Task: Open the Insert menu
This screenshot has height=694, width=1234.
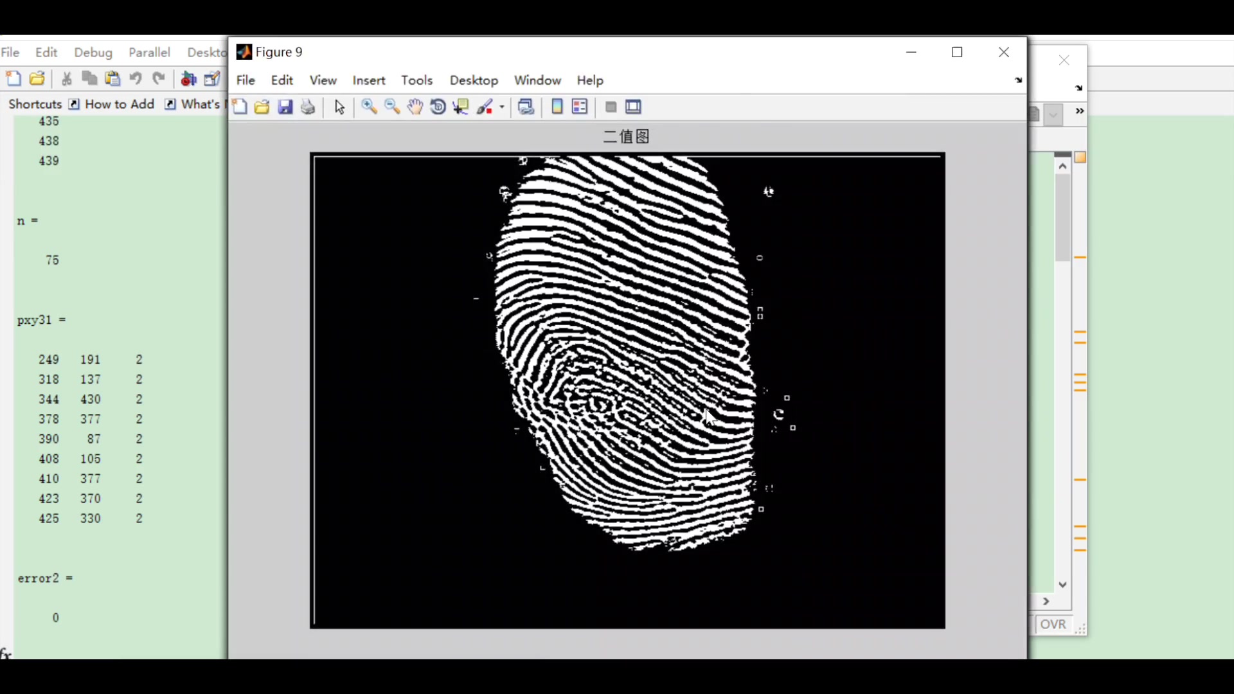Action: coord(369,80)
